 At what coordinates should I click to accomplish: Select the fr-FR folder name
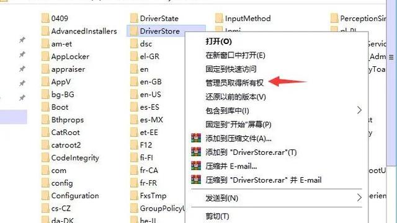148,183
